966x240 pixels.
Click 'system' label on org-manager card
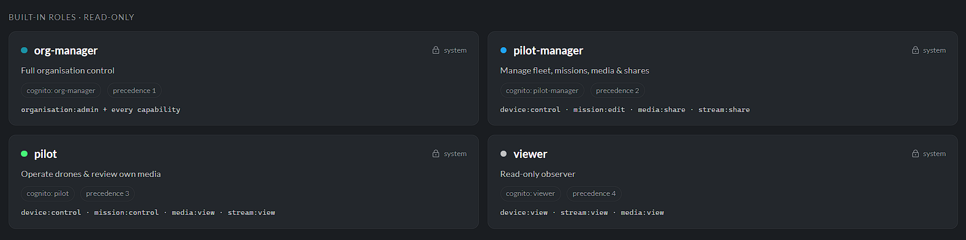pos(455,50)
